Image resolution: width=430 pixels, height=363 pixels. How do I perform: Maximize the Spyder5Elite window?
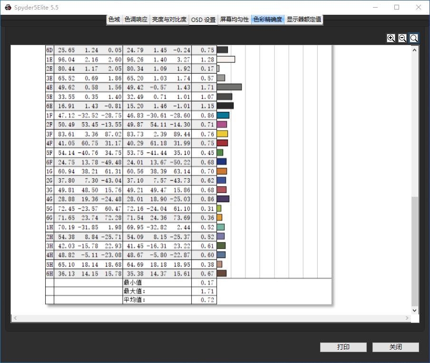[x=397, y=8]
